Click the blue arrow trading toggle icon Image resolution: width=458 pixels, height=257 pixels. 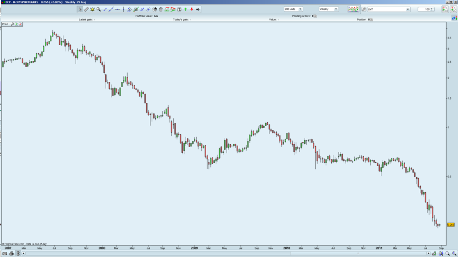pos(454,18)
